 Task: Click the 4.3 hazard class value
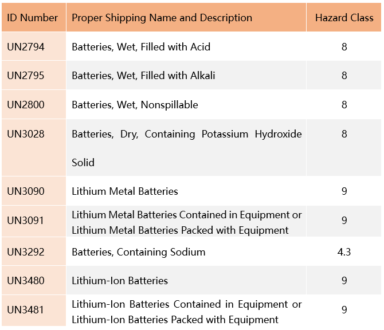(x=344, y=252)
